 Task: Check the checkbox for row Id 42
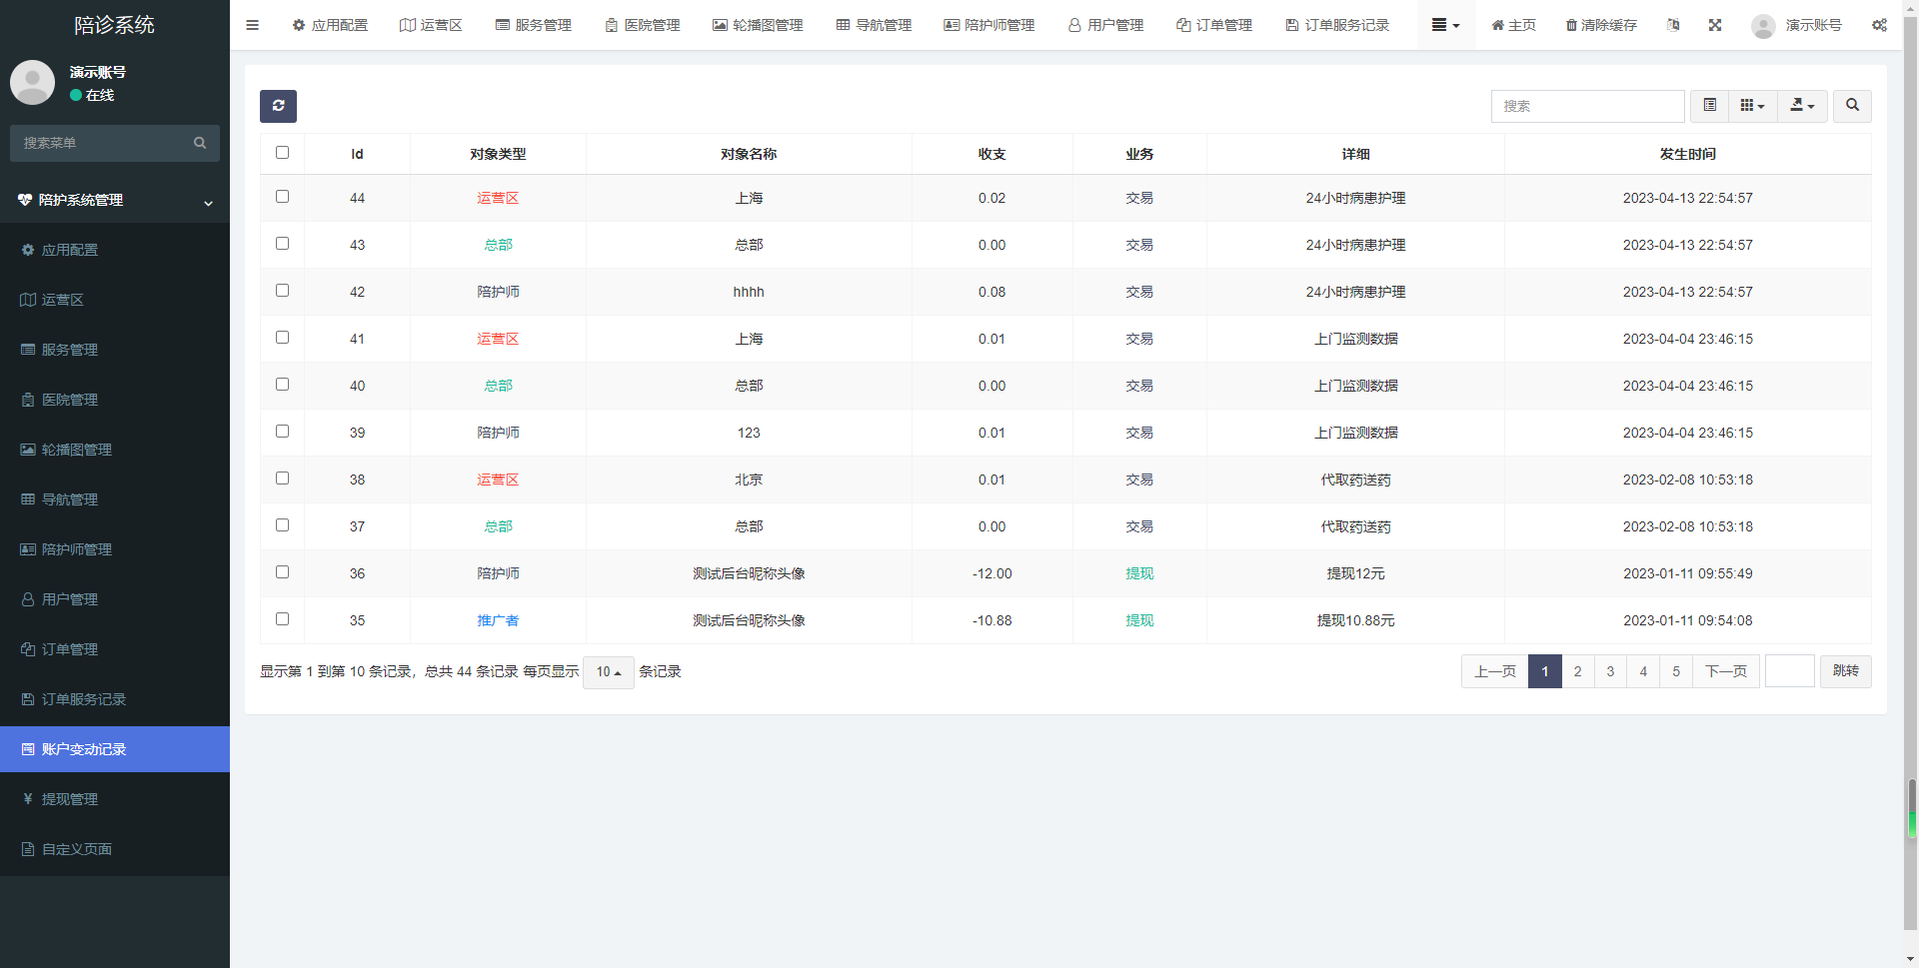282,291
